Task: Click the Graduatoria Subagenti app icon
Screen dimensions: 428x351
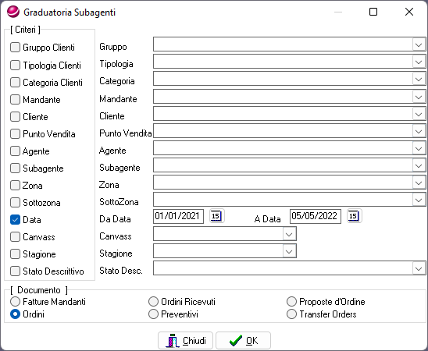Action: [13, 12]
